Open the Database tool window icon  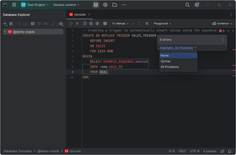pos(96,5)
